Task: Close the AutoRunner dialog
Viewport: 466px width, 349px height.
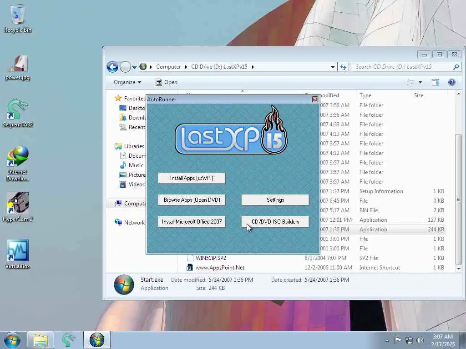Action: click(315, 100)
